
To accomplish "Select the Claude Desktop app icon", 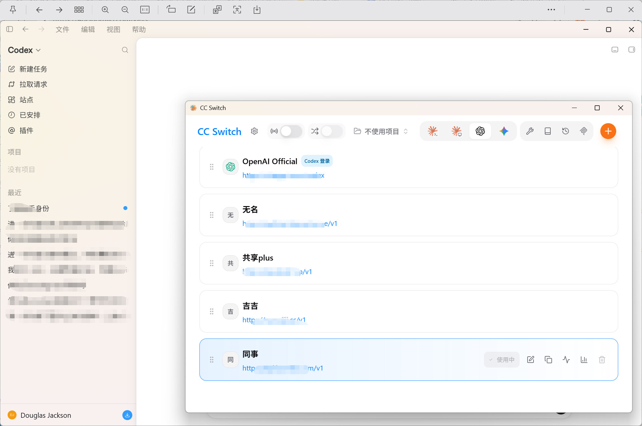I will coord(456,131).
